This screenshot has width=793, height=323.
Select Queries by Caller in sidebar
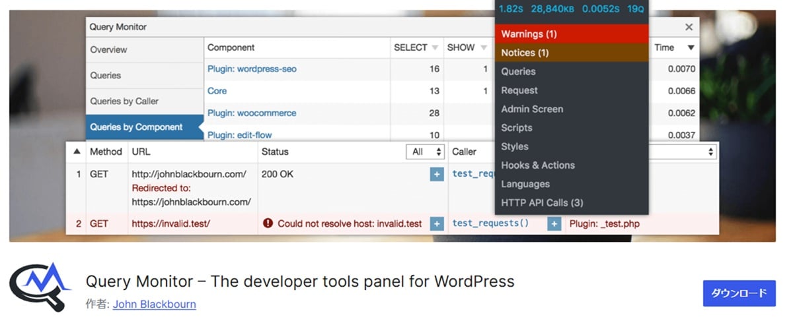point(124,101)
